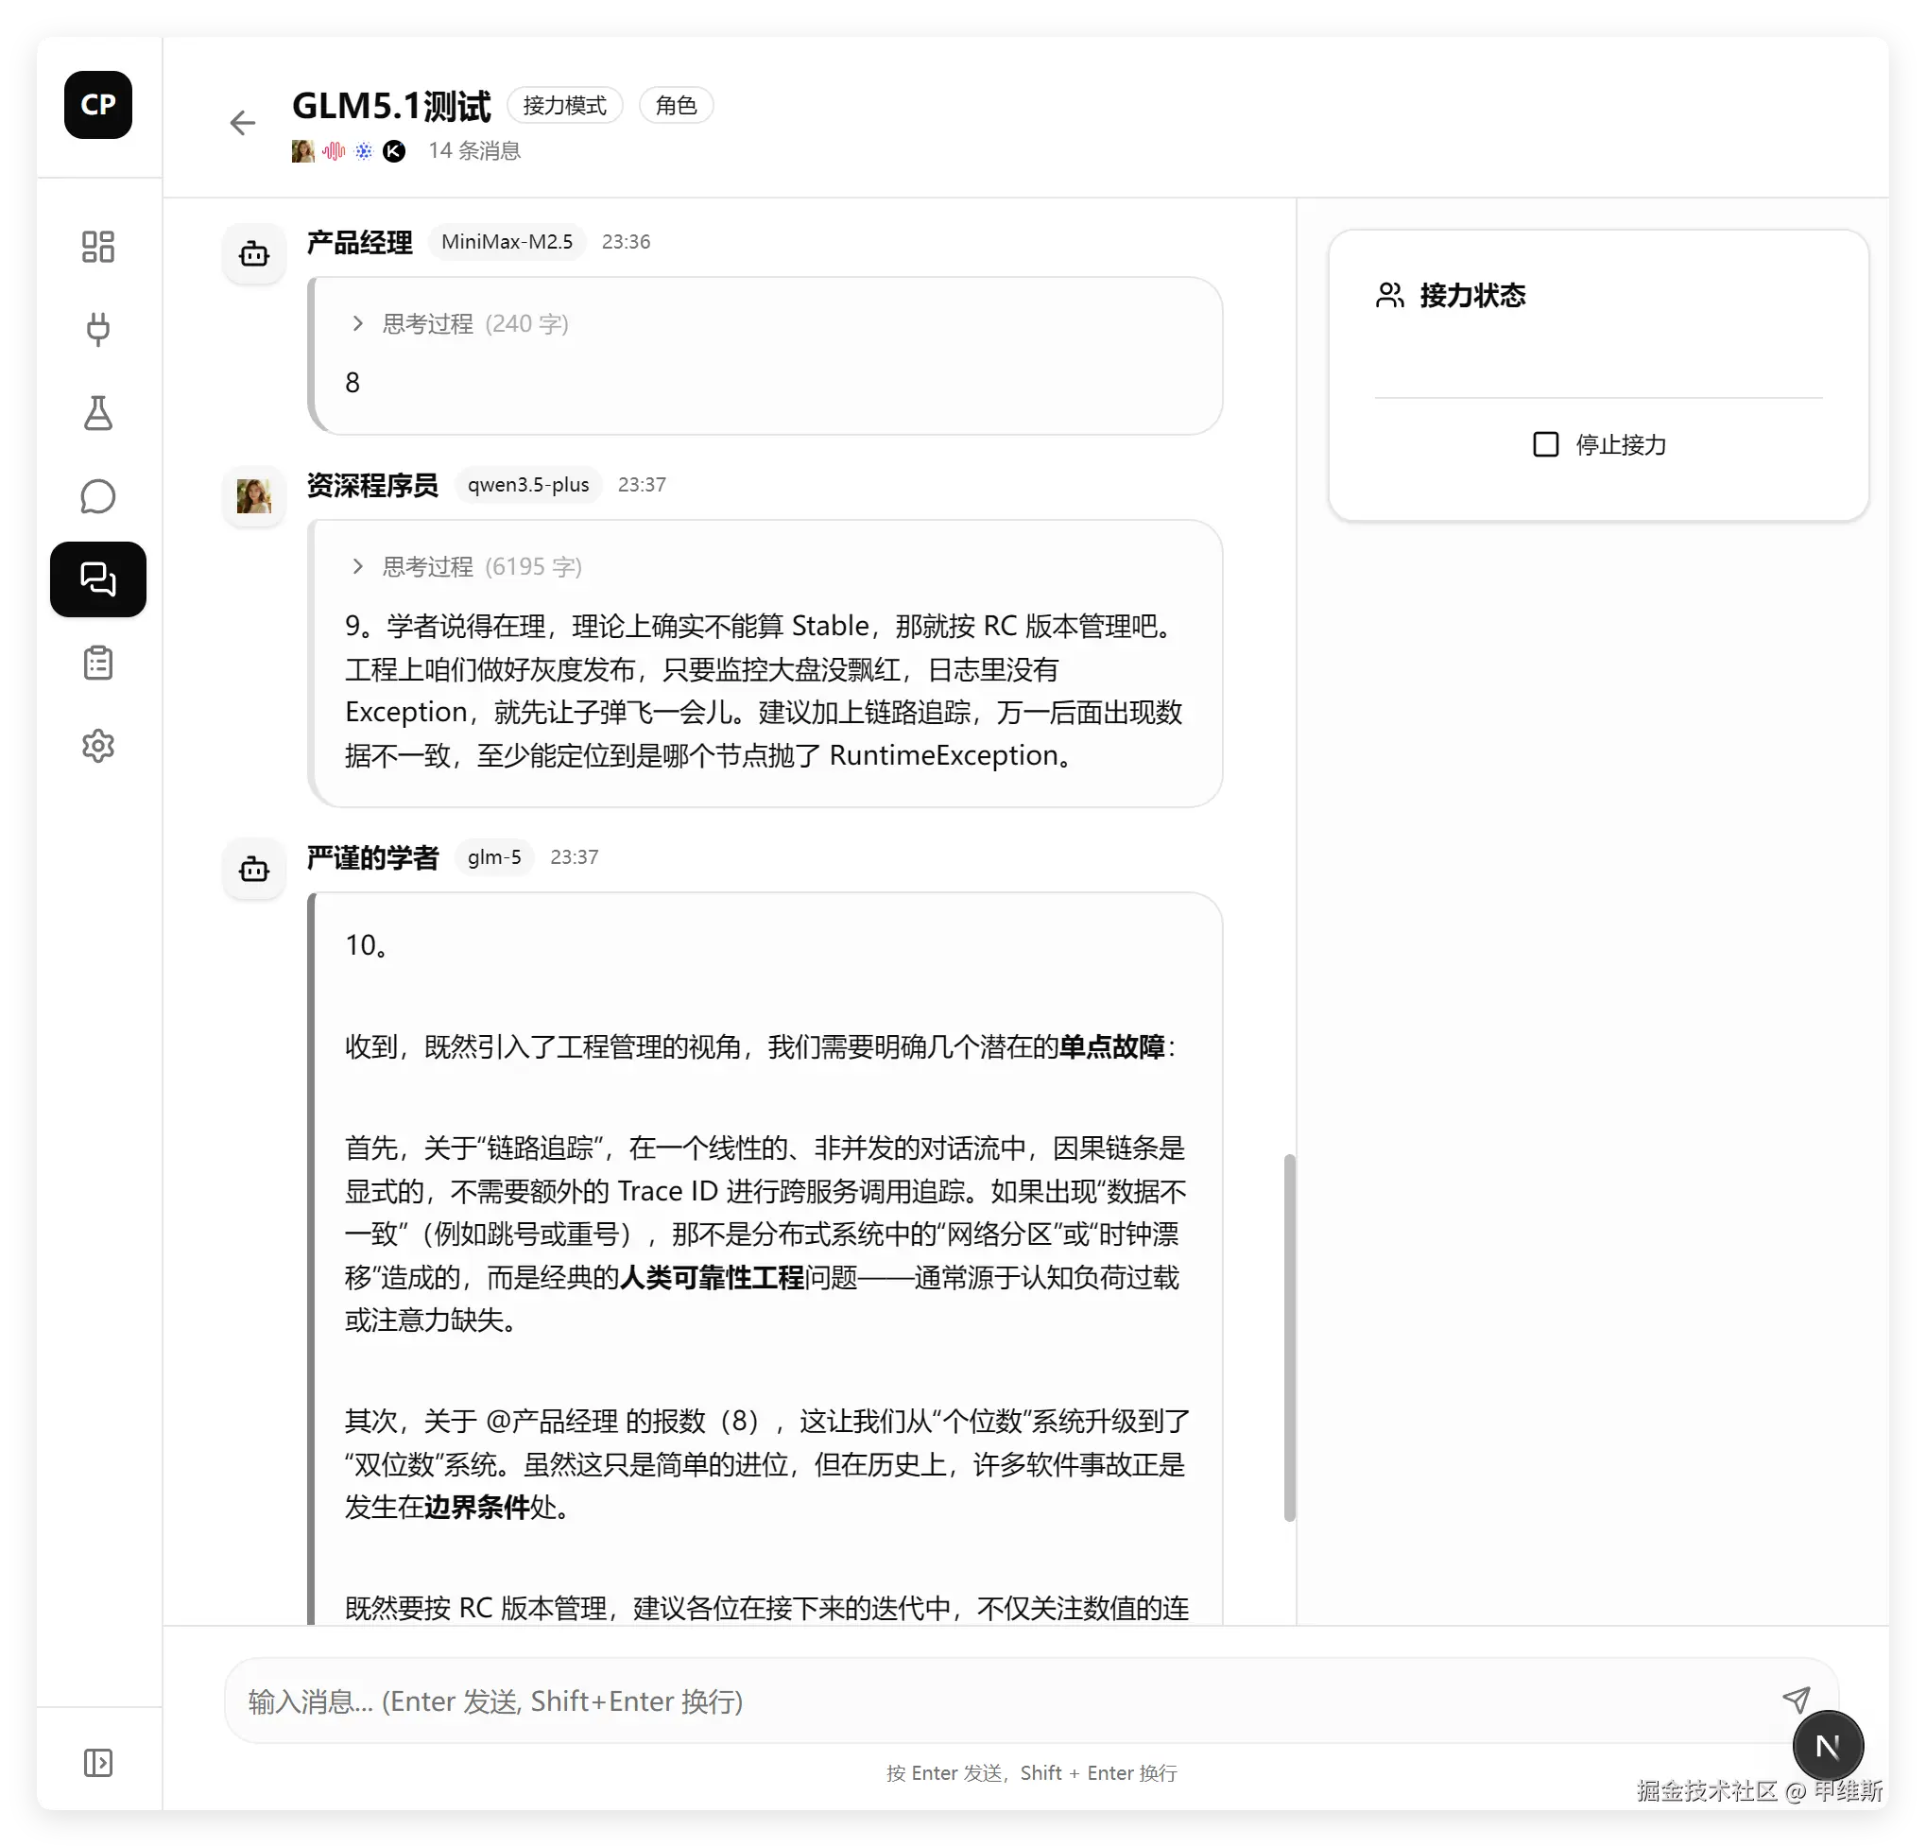Toggle the 停止接力 checkbox
The image size is (1926, 1847).
[1545, 444]
